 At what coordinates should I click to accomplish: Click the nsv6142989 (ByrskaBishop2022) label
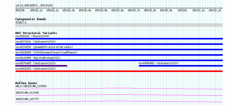coord(38,58)
